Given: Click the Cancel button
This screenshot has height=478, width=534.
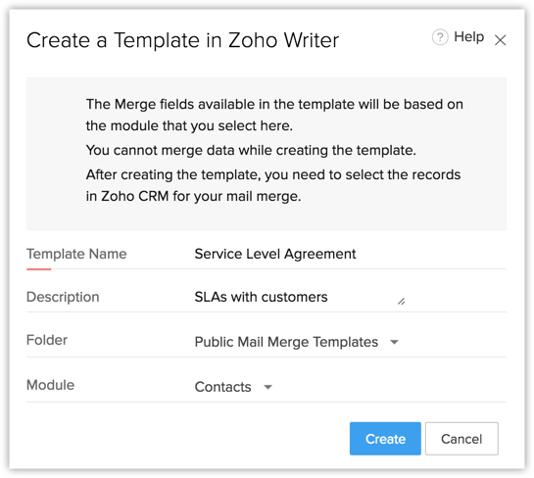Looking at the screenshot, I should (461, 439).
